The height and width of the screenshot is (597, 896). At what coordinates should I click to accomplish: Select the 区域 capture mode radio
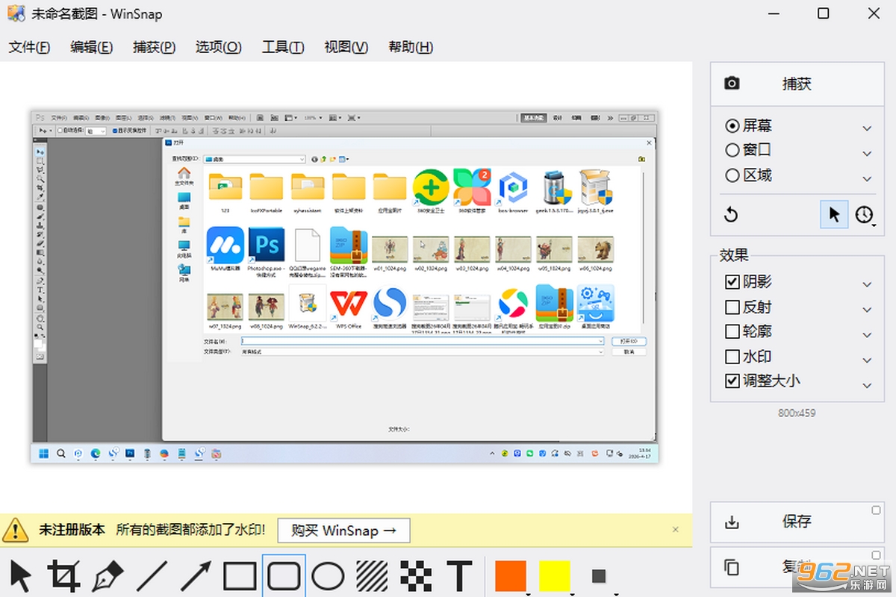(732, 175)
